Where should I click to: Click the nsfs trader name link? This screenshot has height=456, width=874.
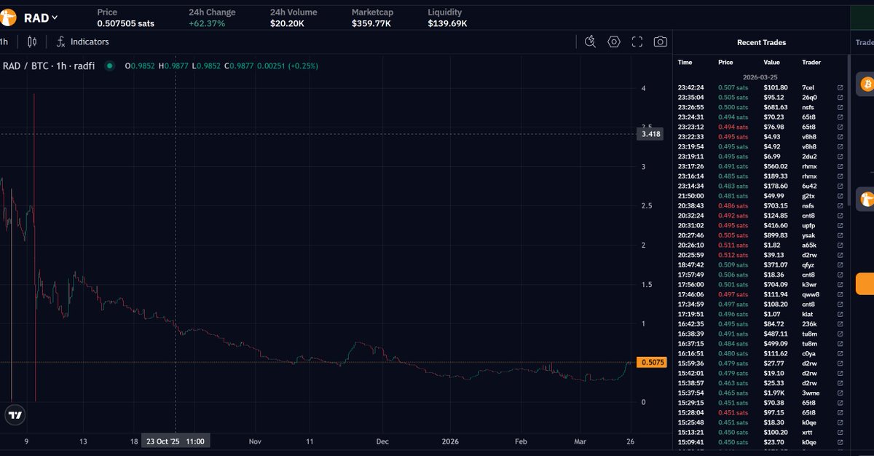click(x=807, y=107)
